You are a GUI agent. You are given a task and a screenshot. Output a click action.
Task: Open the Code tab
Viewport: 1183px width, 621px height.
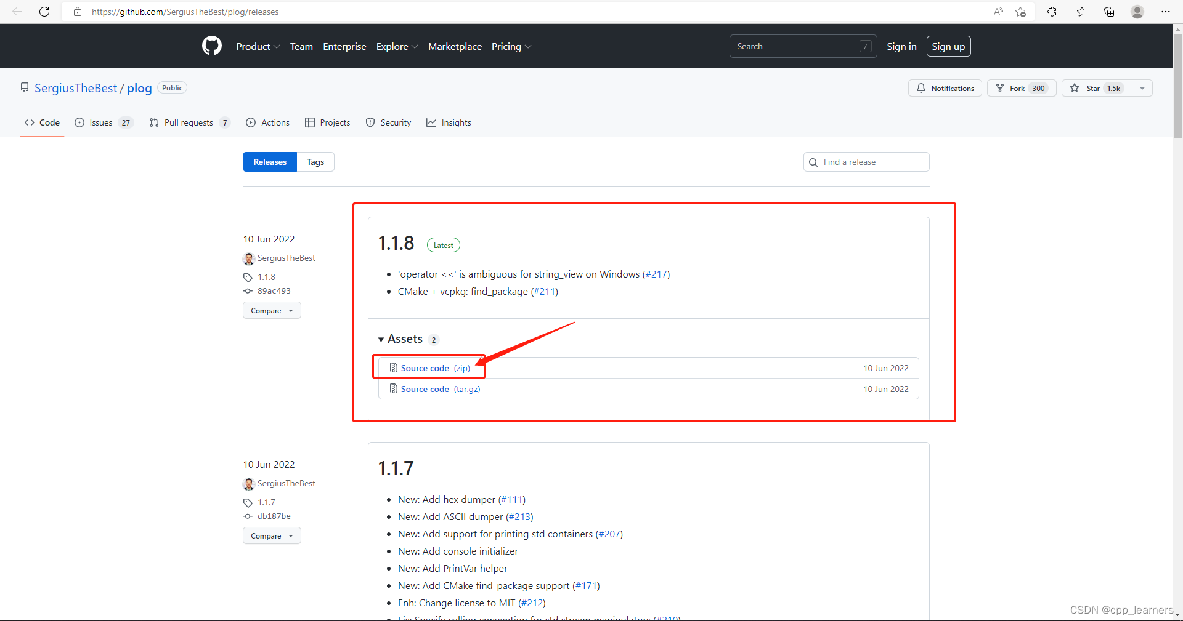pyautogui.click(x=42, y=122)
